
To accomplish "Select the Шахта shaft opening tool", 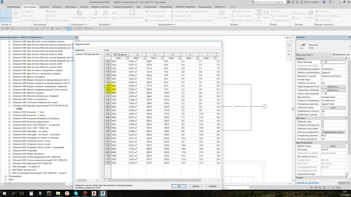I will 266,15.
